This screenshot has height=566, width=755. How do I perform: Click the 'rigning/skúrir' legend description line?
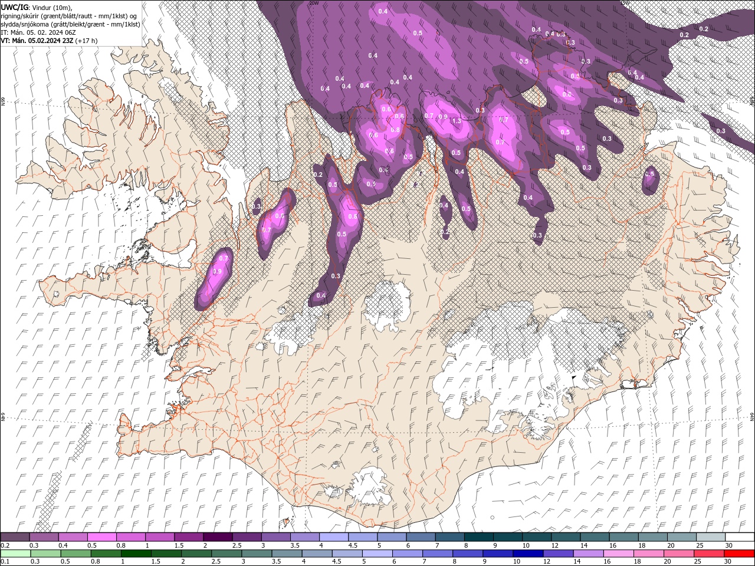pos(70,15)
